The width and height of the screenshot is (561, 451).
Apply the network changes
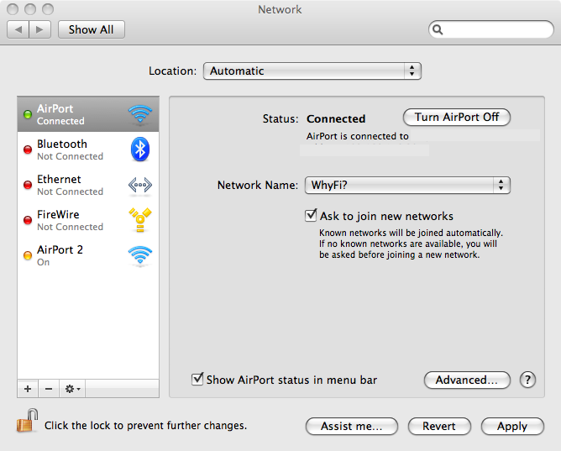pyautogui.click(x=512, y=427)
